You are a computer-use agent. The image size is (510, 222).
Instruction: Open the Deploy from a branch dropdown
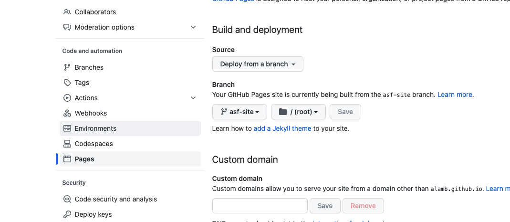pos(258,64)
